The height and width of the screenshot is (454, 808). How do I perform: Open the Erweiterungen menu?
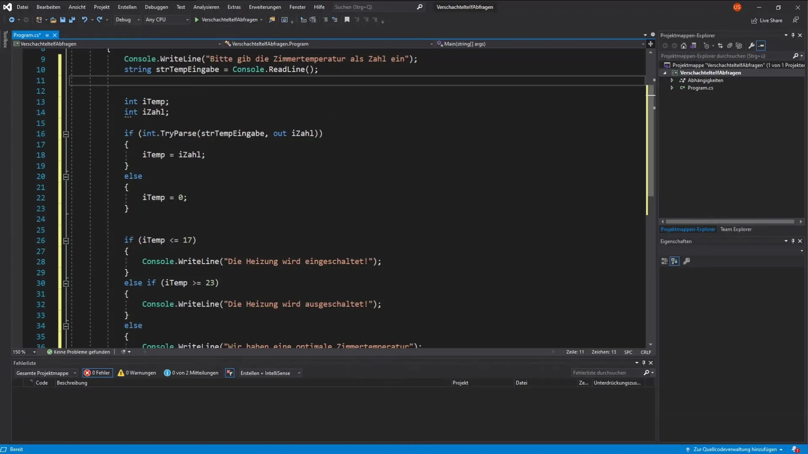point(265,7)
